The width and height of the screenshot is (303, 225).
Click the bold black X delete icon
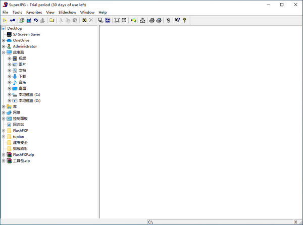coord(84,20)
